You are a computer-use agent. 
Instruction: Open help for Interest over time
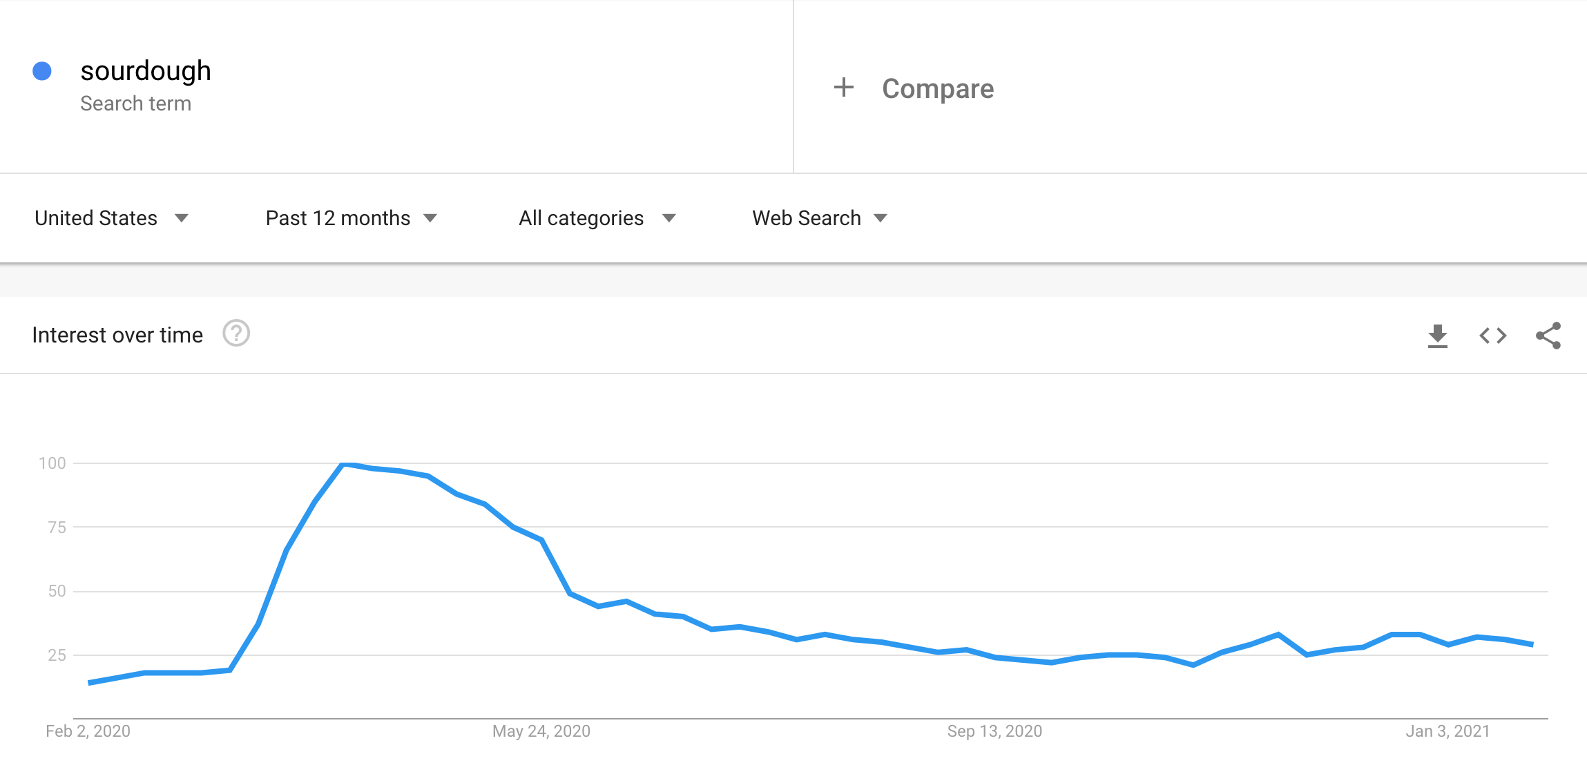(236, 333)
